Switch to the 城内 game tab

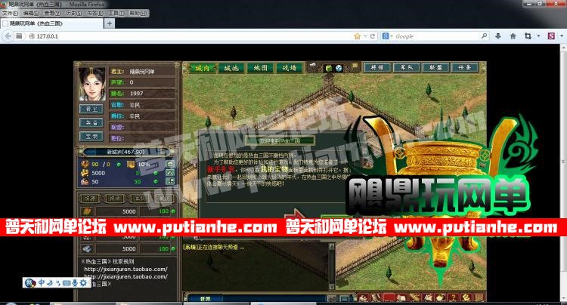tap(202, 68)
